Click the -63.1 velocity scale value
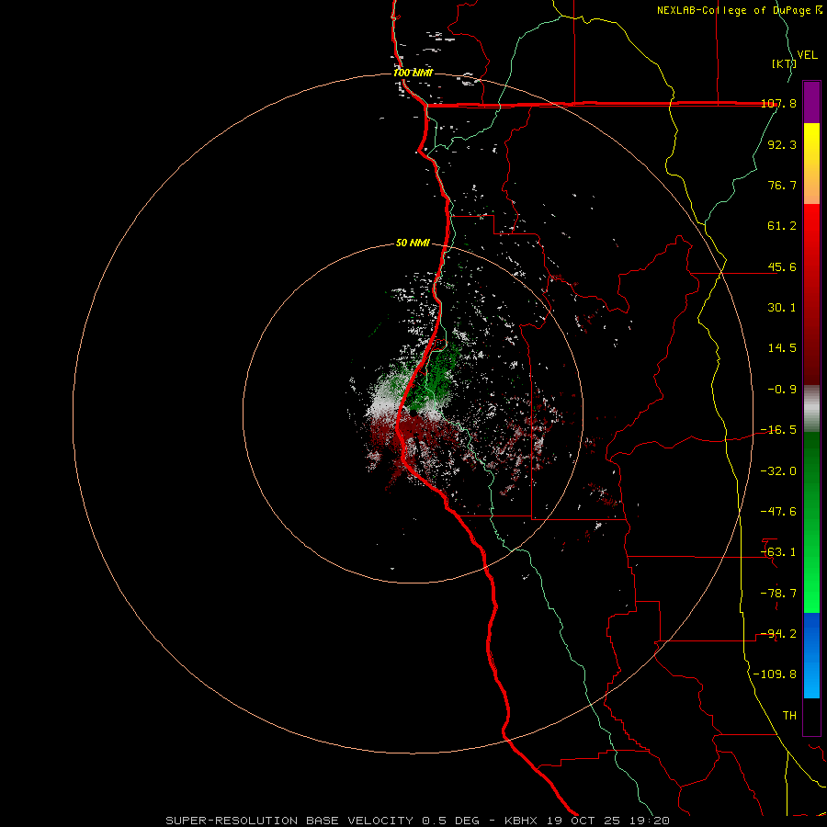The height and width of the screenshot is (827, 827). coord(778,552)
